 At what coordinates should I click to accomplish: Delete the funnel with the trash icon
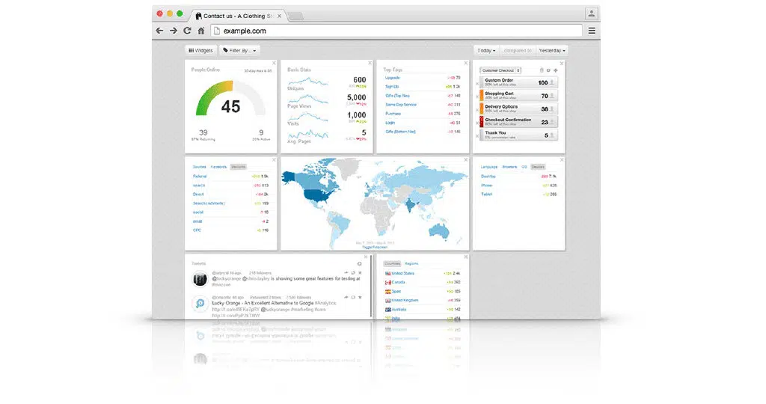(542, 70)
